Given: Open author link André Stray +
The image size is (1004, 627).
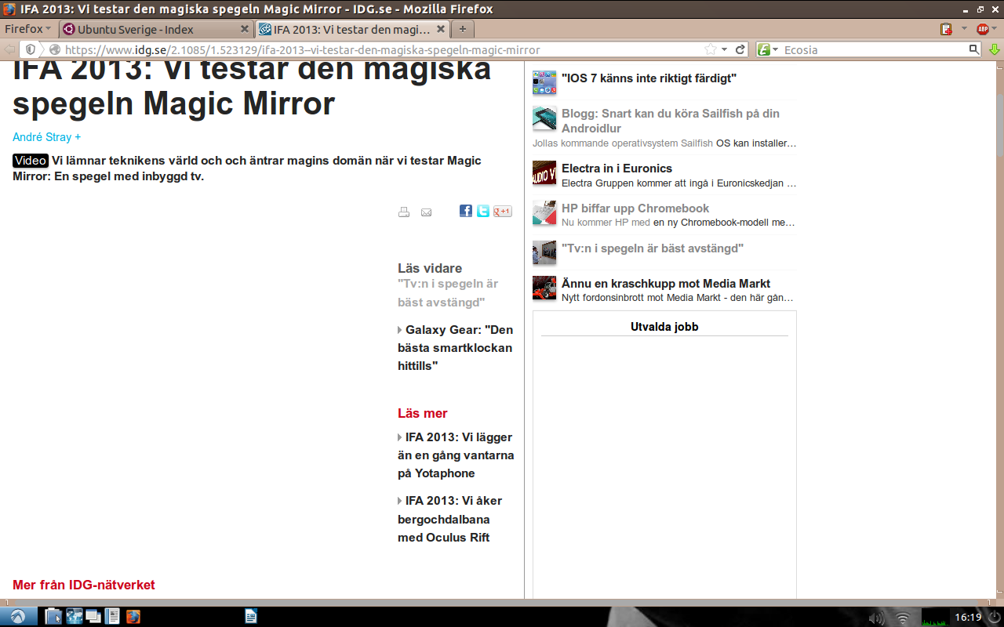Looking at the screenshot, I should [x=47, y=137].
